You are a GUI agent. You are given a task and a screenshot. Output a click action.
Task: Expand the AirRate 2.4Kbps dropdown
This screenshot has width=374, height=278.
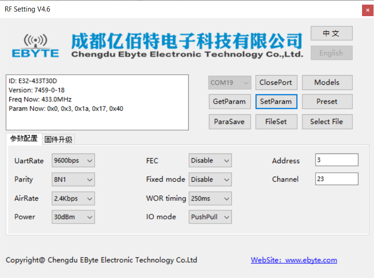[73, 198]
